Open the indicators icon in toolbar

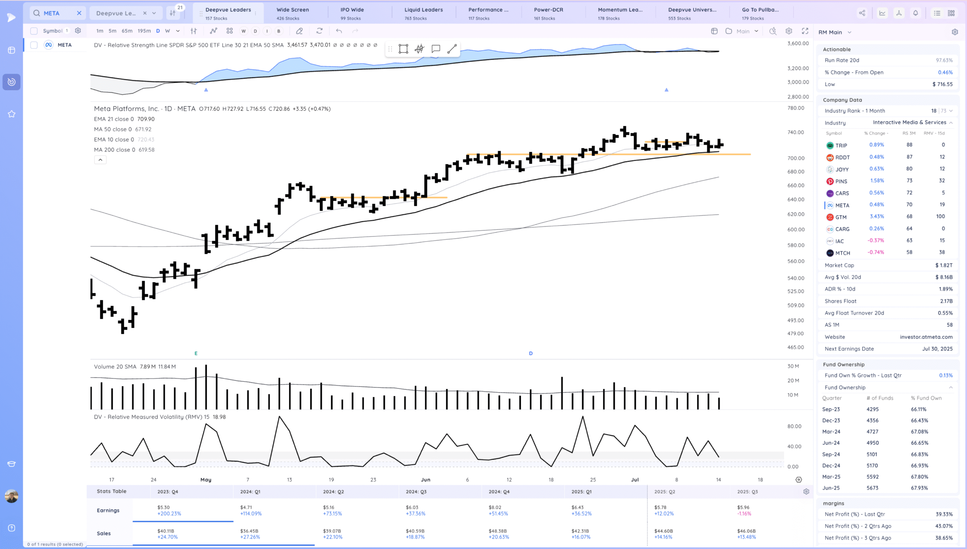[213, 31]
